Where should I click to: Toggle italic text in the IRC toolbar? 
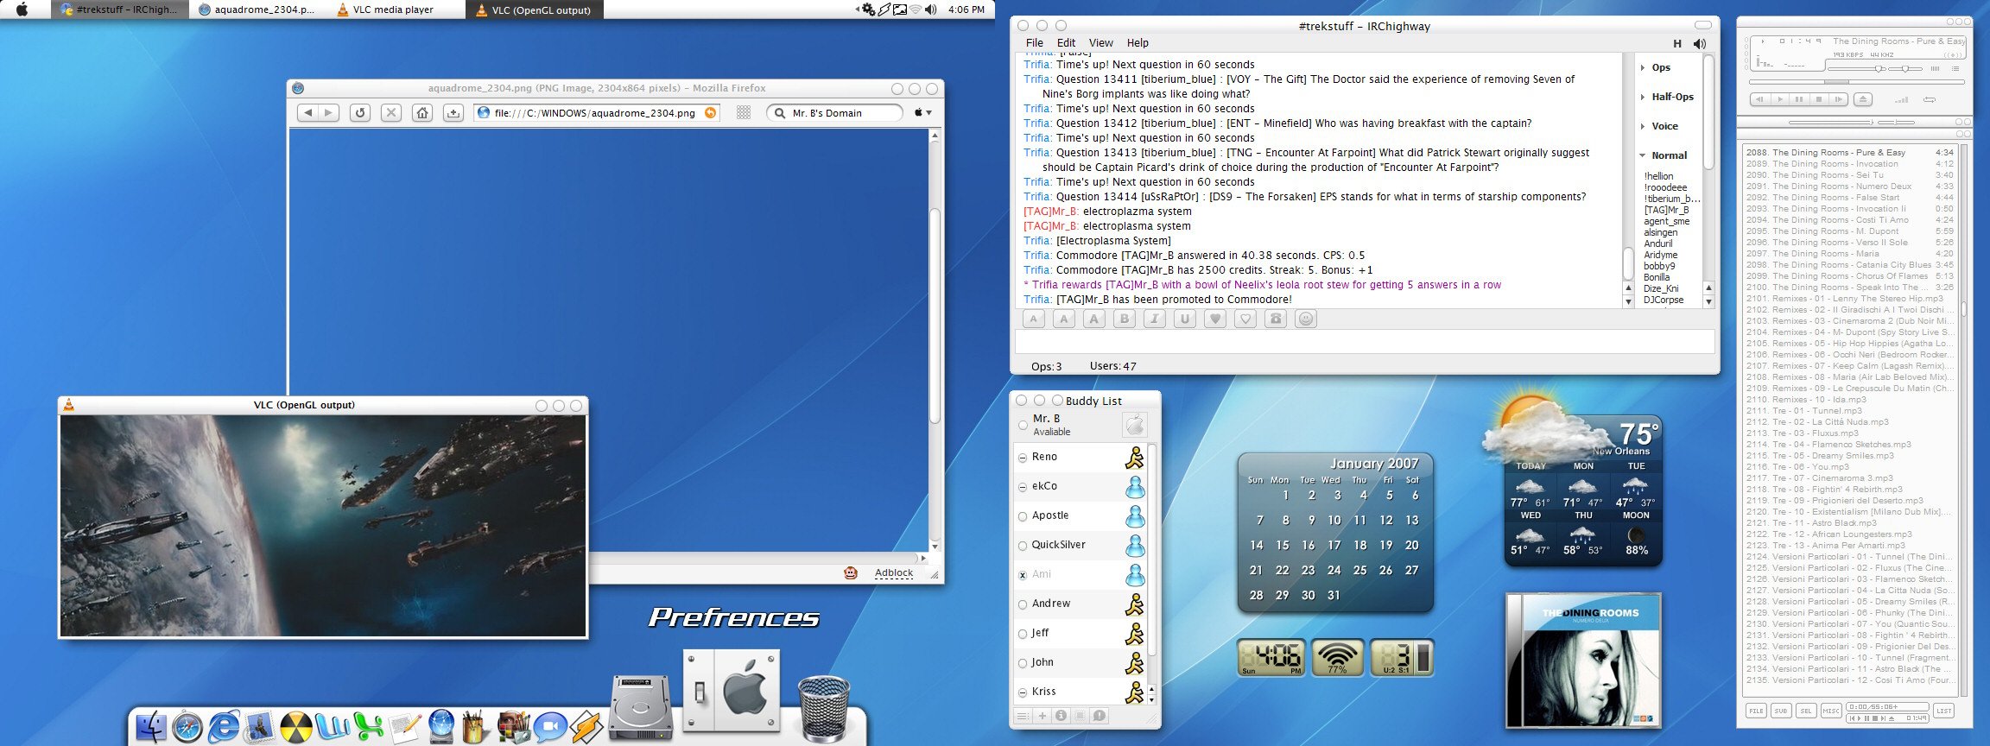click(x=1155, y=319)
